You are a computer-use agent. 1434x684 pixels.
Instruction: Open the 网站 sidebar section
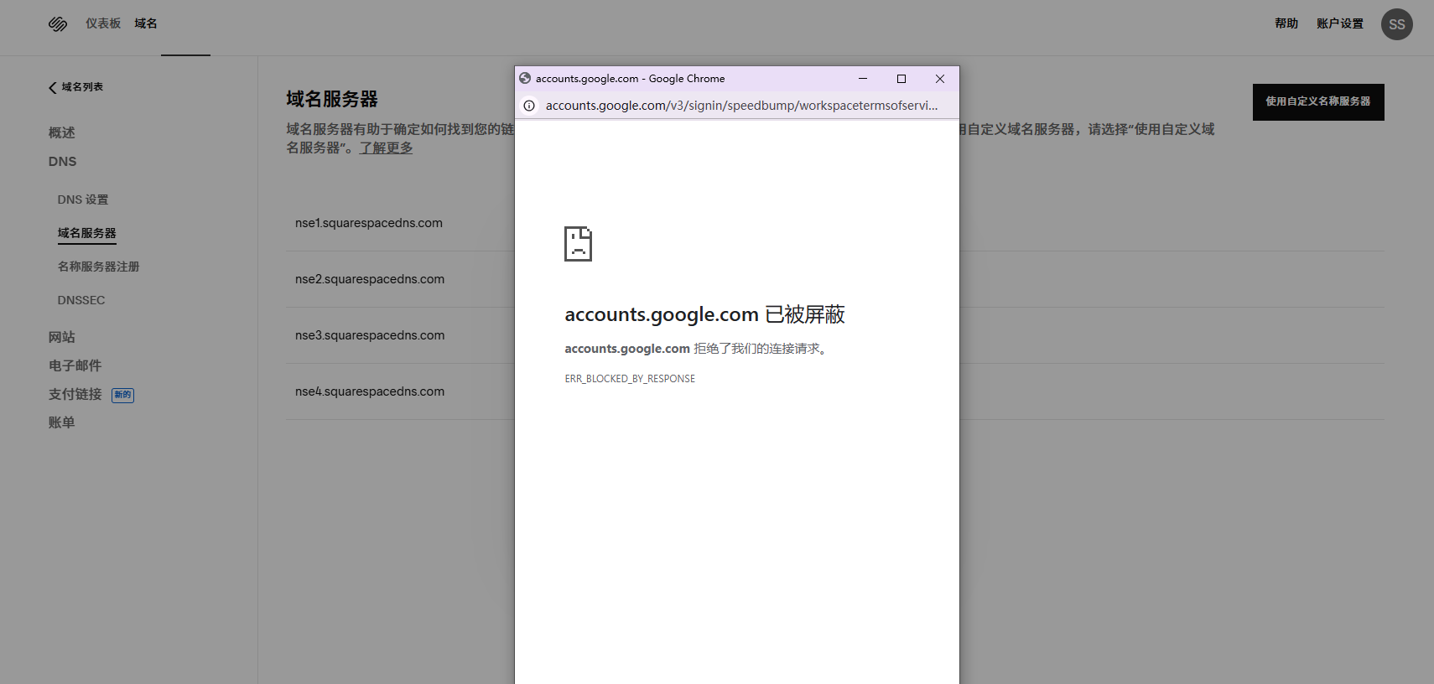(62, 337)
